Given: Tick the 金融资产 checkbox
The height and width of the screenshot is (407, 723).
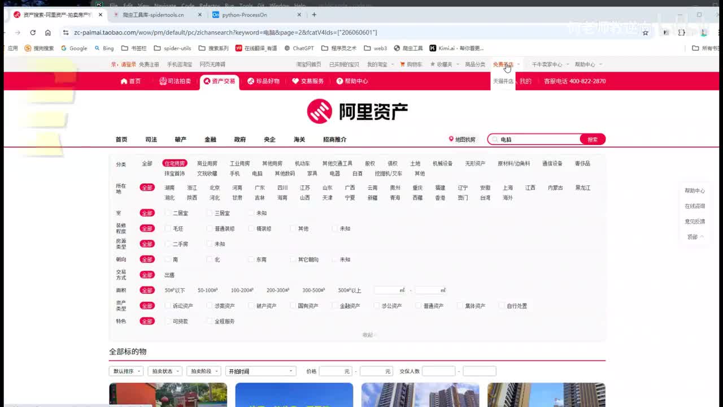Looking at the screenshot, I should (335, 306).
